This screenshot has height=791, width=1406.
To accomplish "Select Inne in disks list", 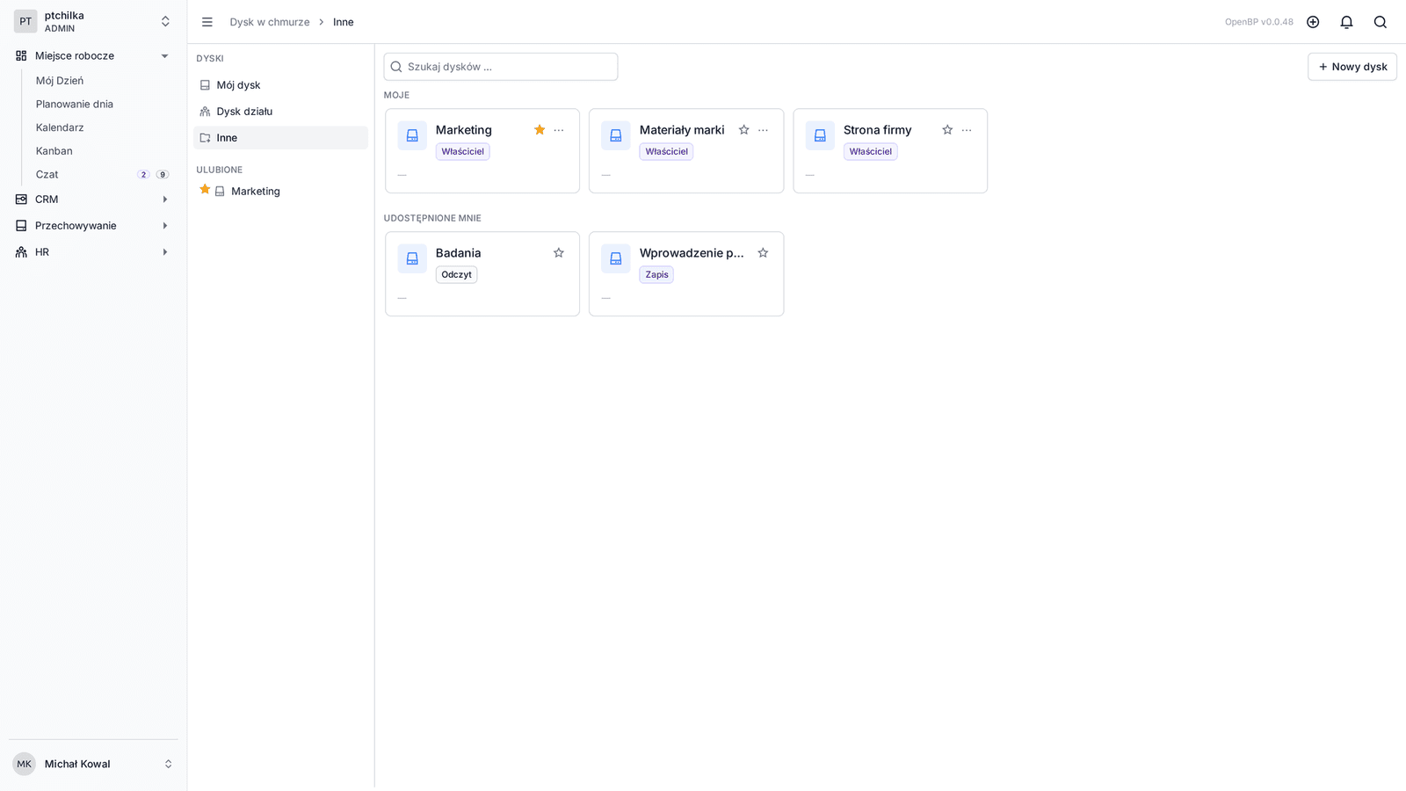I will [x=280, y=138].
